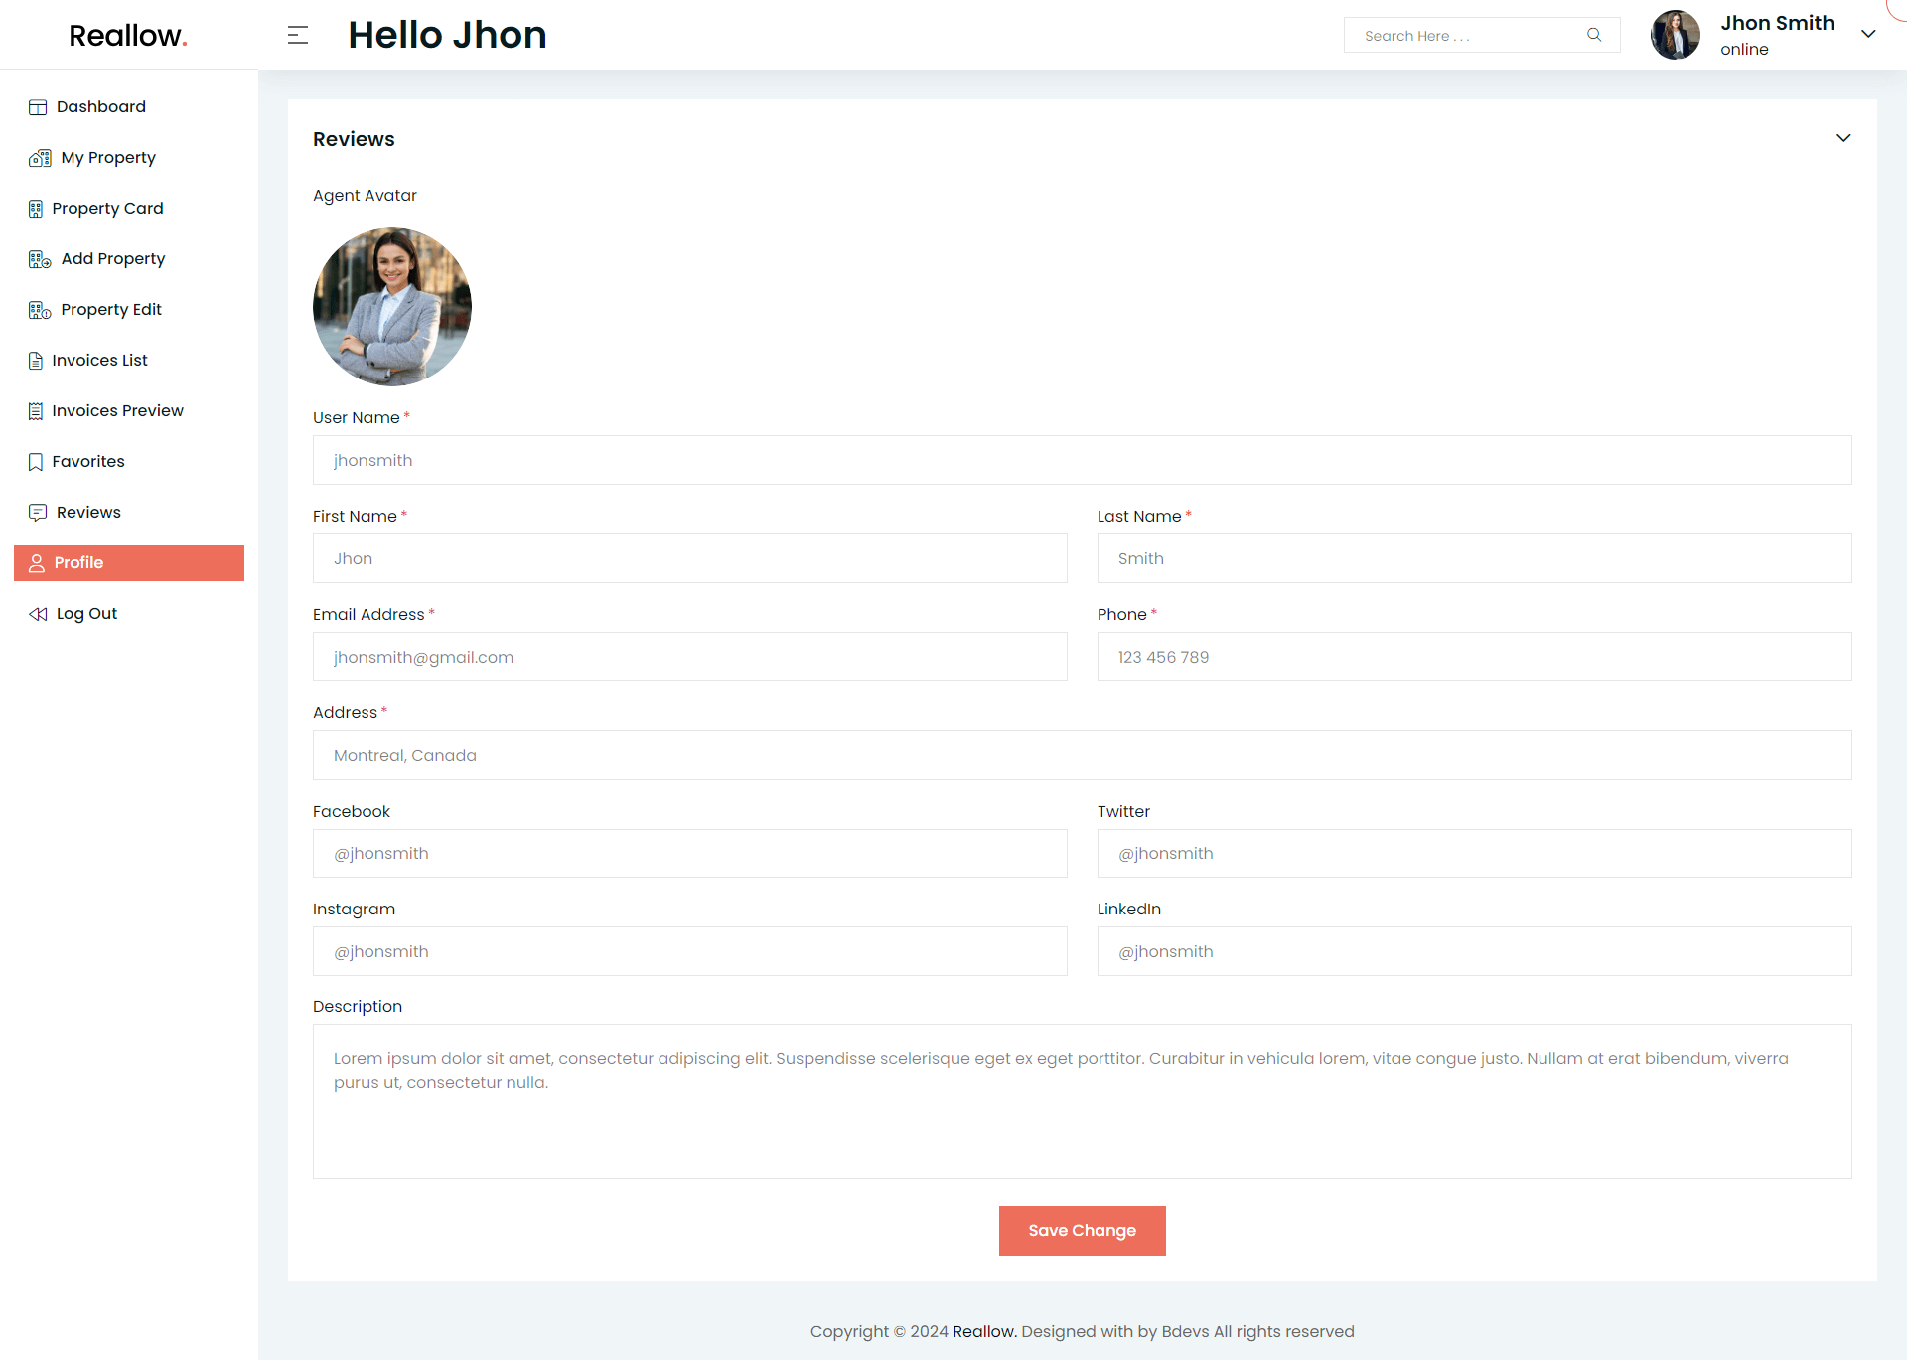This screenshot has width=1907, height=1361.
Task: Open Dashboard menu item
Action: (x=129, y=107)
